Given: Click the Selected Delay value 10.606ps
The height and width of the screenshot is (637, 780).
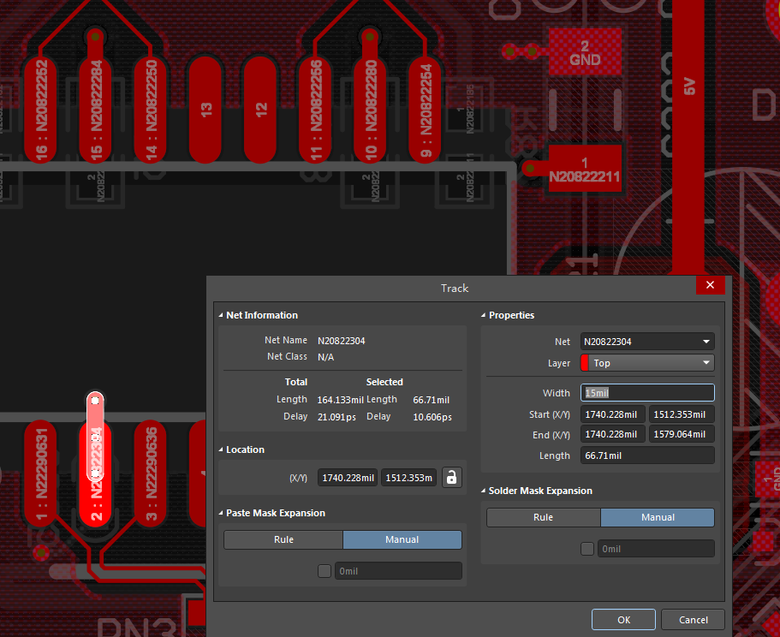Looking at the screenshot, I should [432, 417].
